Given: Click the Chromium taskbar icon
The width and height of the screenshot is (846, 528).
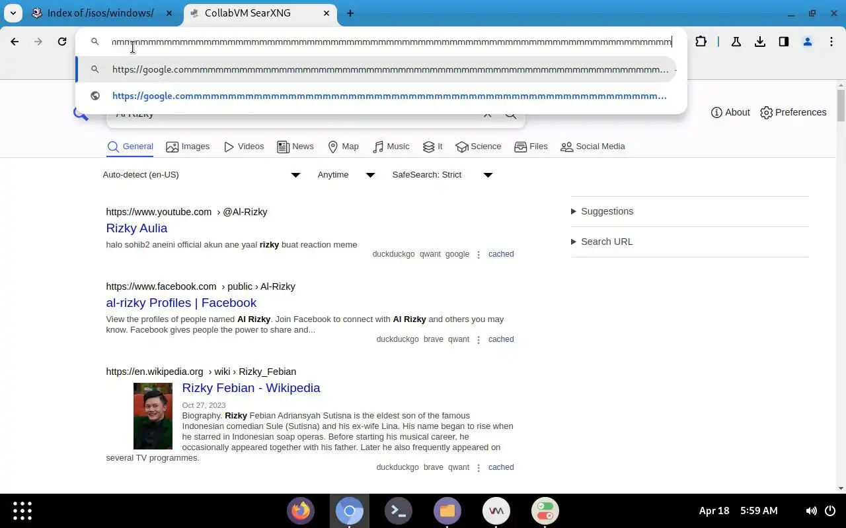Looking at the screenshot, I should point(350,511).
